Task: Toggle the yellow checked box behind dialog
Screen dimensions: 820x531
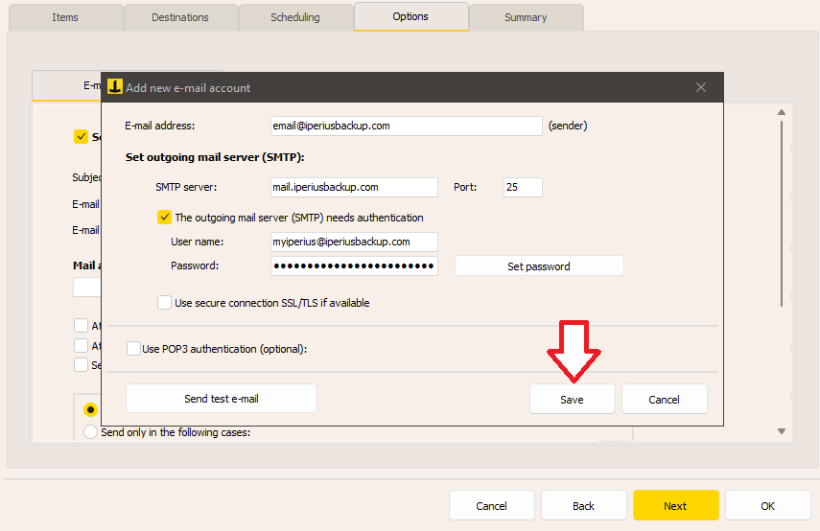Action: pos(82,137)
